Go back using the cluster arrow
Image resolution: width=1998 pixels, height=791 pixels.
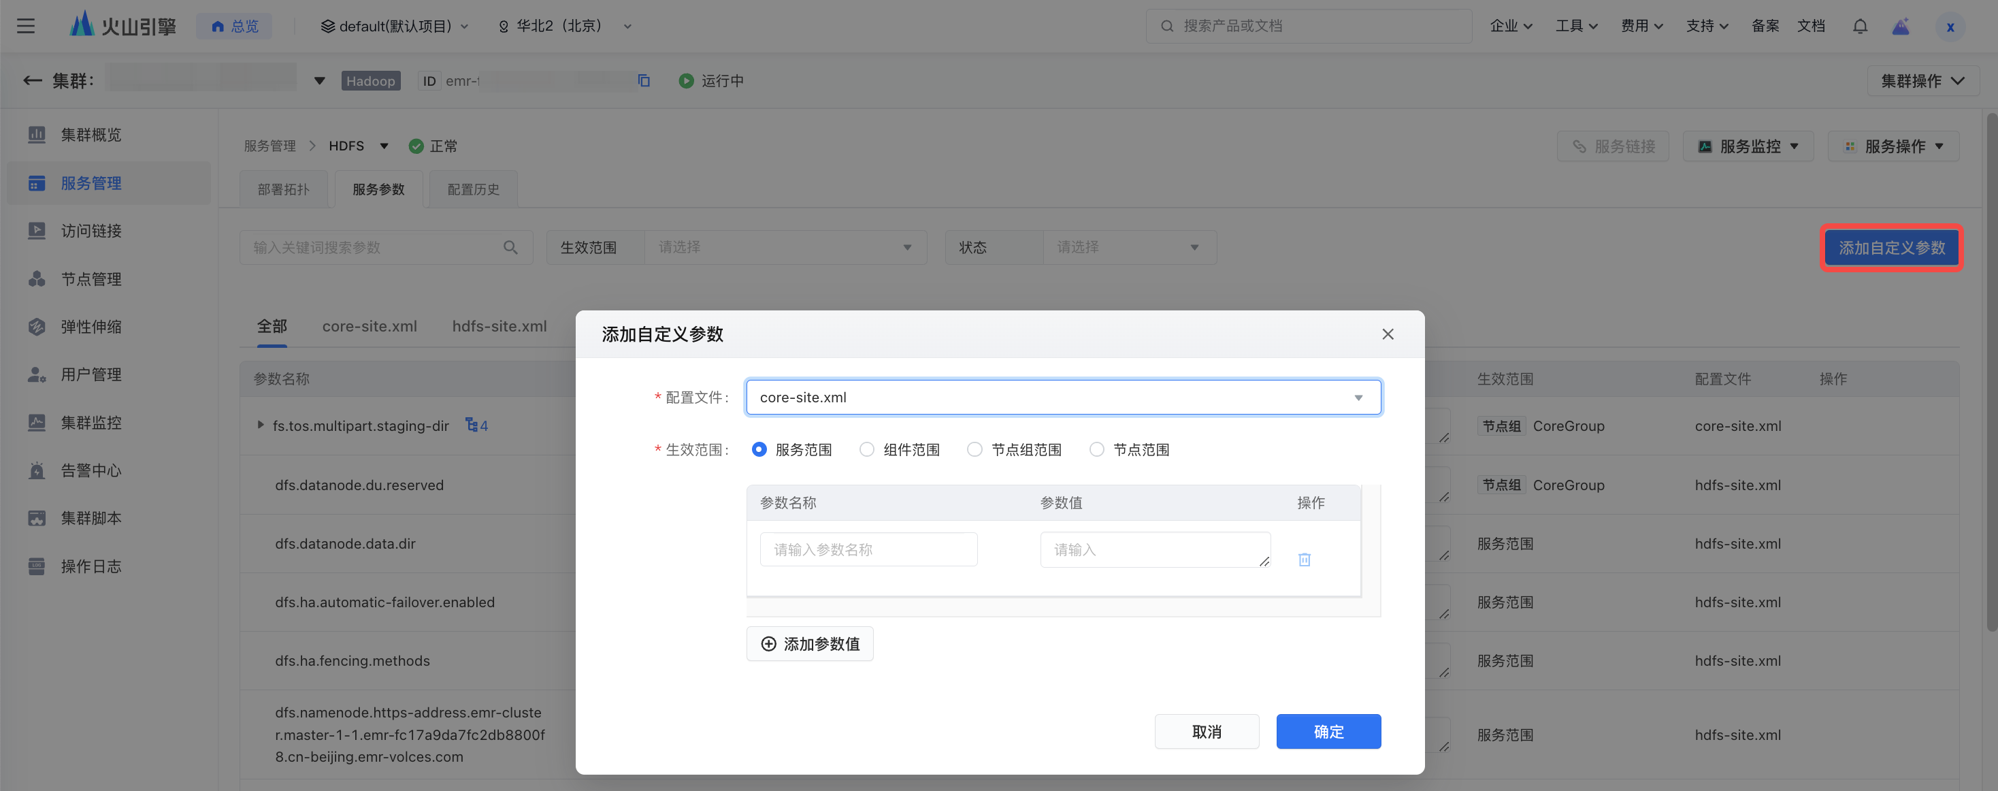point(32,80)
